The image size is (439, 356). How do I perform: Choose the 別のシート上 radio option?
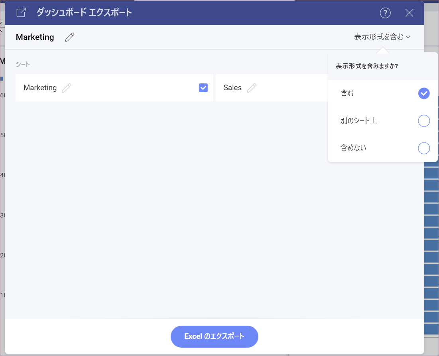point(424,121)
